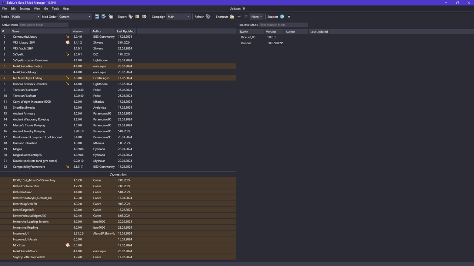The height and width of the screenshot is (266, 474).
Task: Select the 5eSpells - Larian Durations mod
Action: point(118,60)
